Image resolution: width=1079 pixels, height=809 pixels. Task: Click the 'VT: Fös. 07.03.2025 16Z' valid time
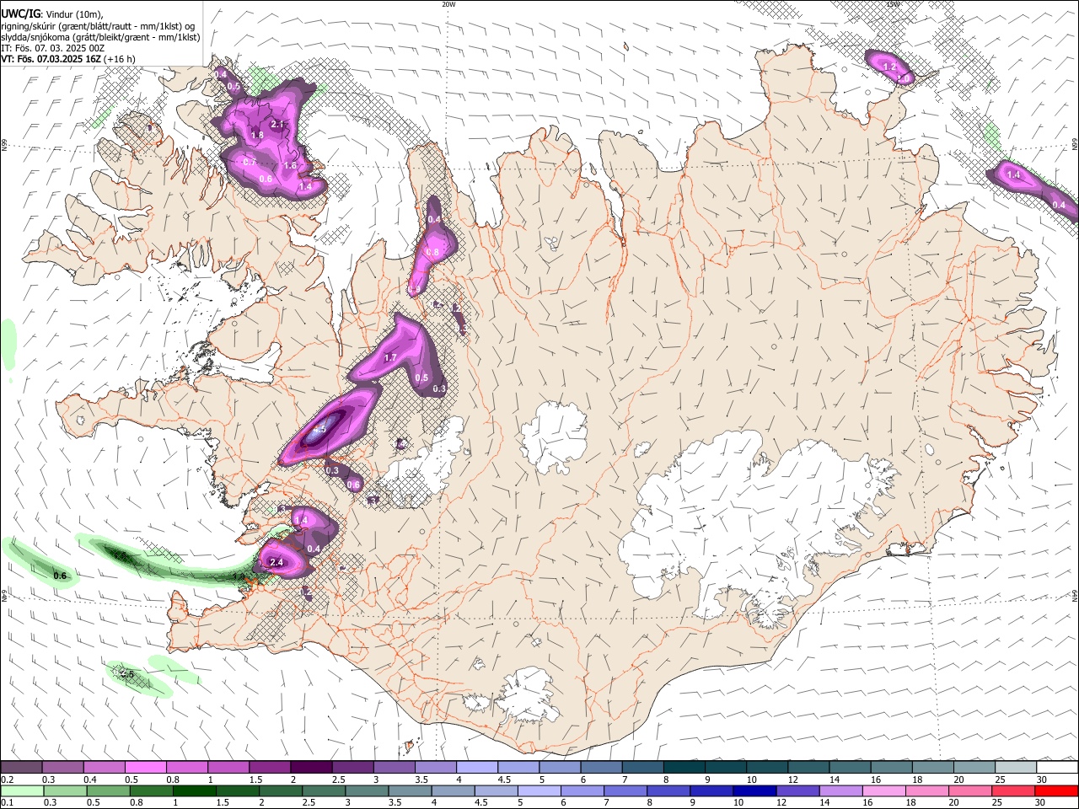coord(51,59)
